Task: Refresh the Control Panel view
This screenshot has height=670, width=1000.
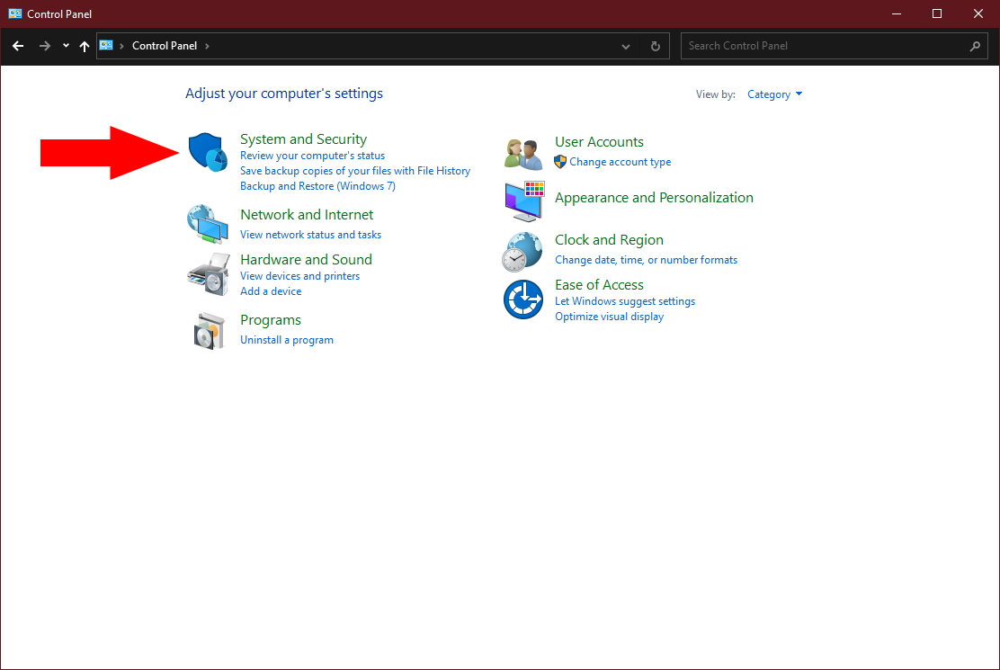Action: point(655,46)
